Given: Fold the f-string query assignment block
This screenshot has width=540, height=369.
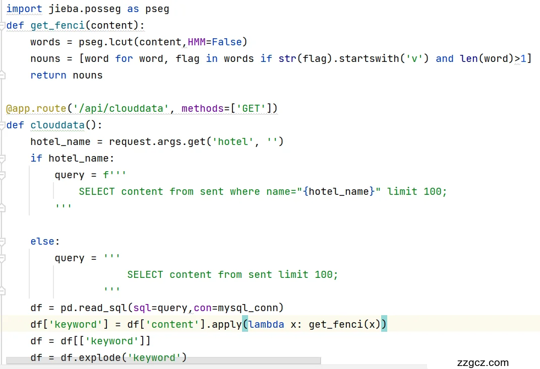Looking at the screenshot, I should 3,175.
